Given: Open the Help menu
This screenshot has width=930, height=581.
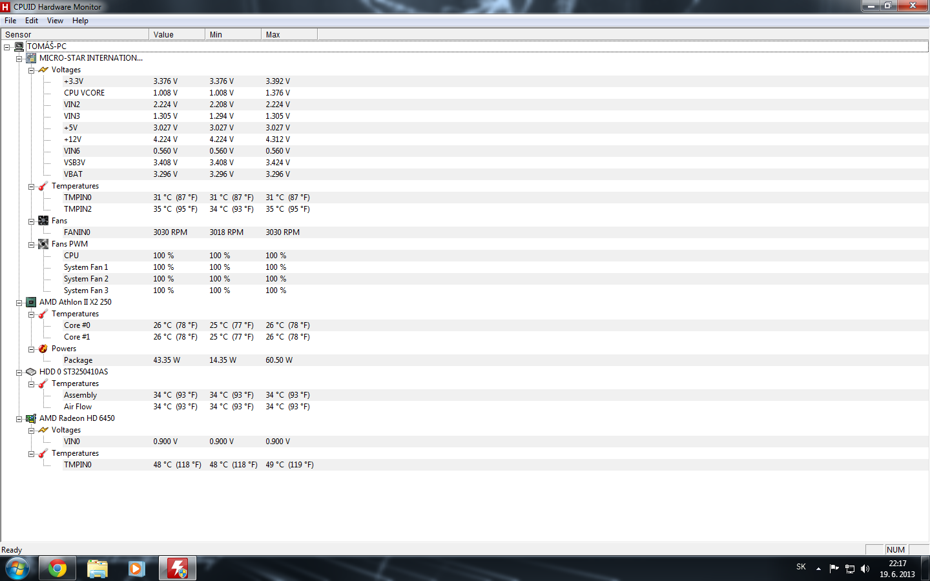Looking at the screenshot, I should (x=80, y=21).
